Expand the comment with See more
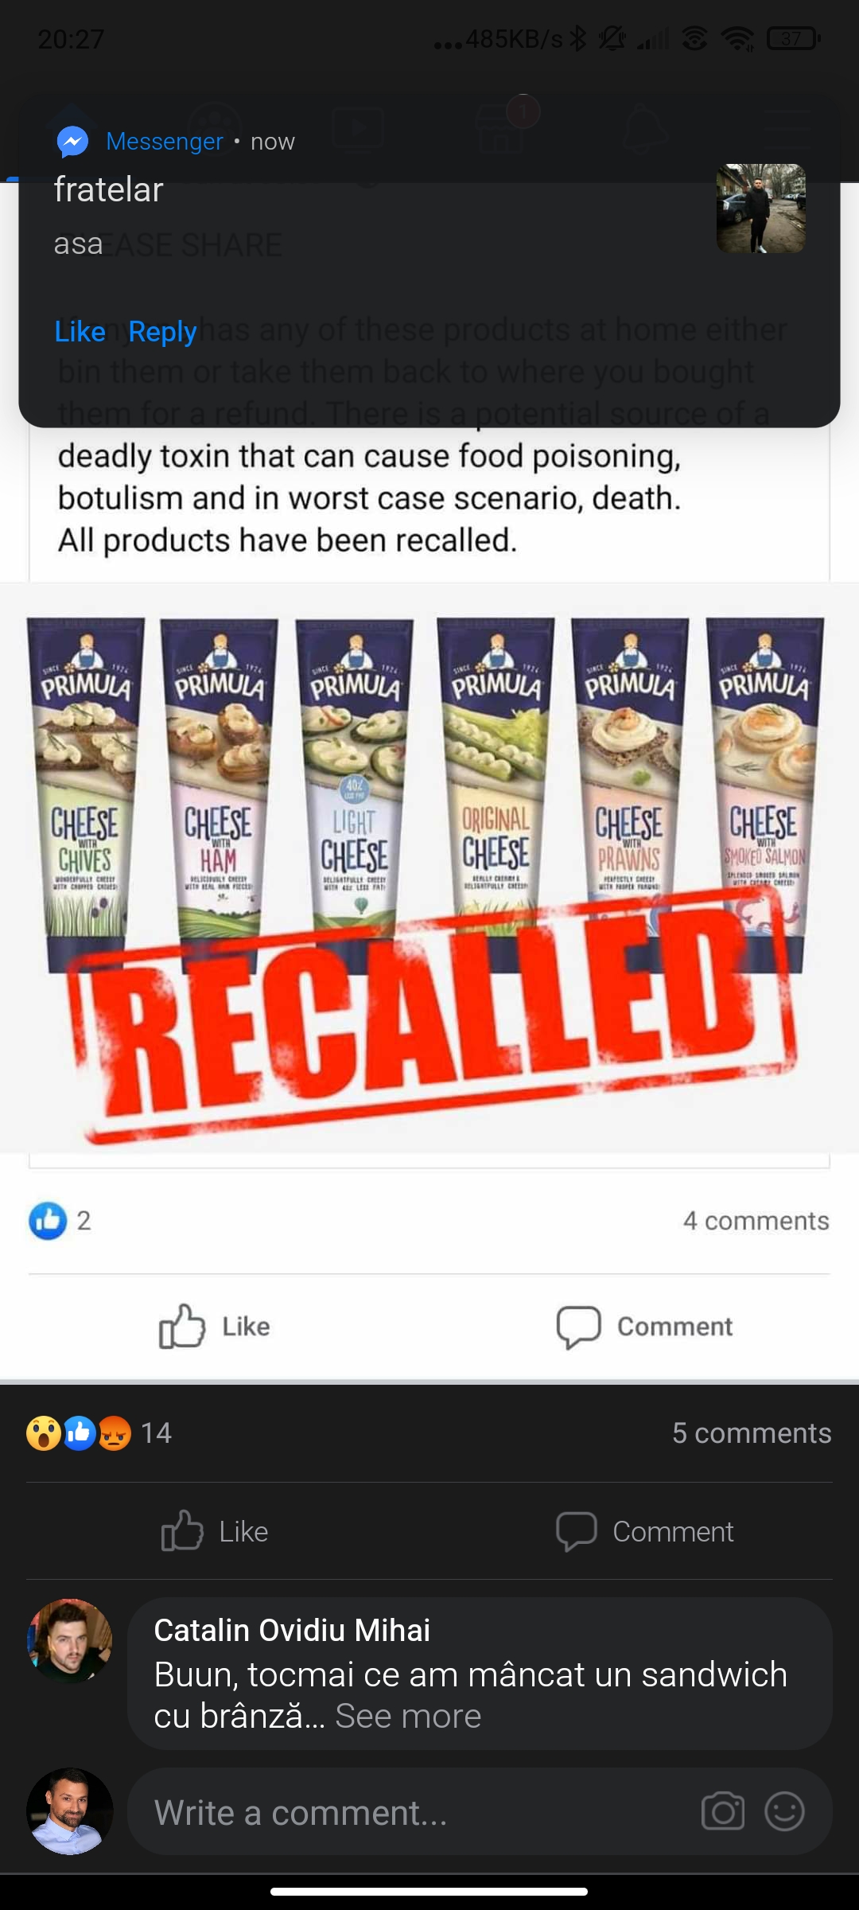Image resolution: width=859 pixels, height=1910 pixels. pyautogui.click(x=408, y=1717)
